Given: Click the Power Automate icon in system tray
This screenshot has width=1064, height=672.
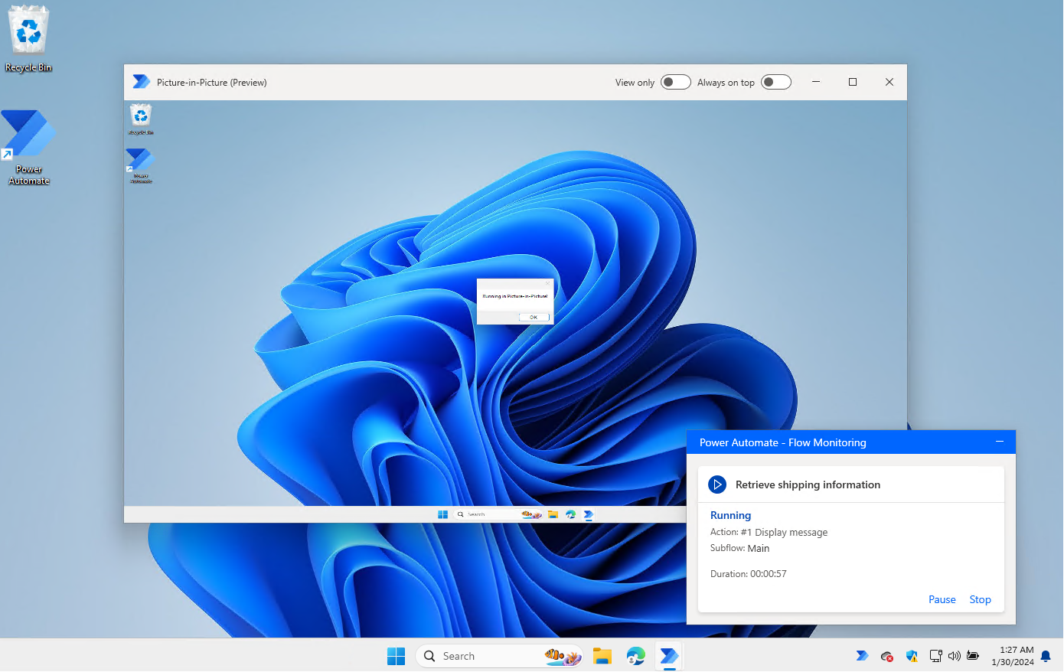Looking at the screenshot, I should click(x=862, y=656).
